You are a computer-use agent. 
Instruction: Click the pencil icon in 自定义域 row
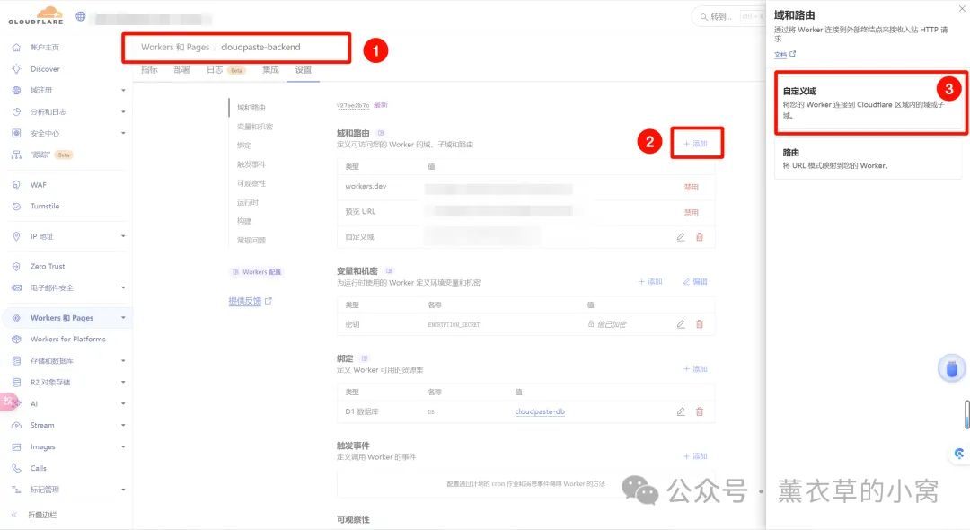(x=681, y=237)
